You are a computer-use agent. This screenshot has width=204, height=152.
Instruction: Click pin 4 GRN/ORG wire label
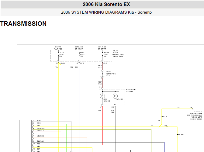click(41, 128)
